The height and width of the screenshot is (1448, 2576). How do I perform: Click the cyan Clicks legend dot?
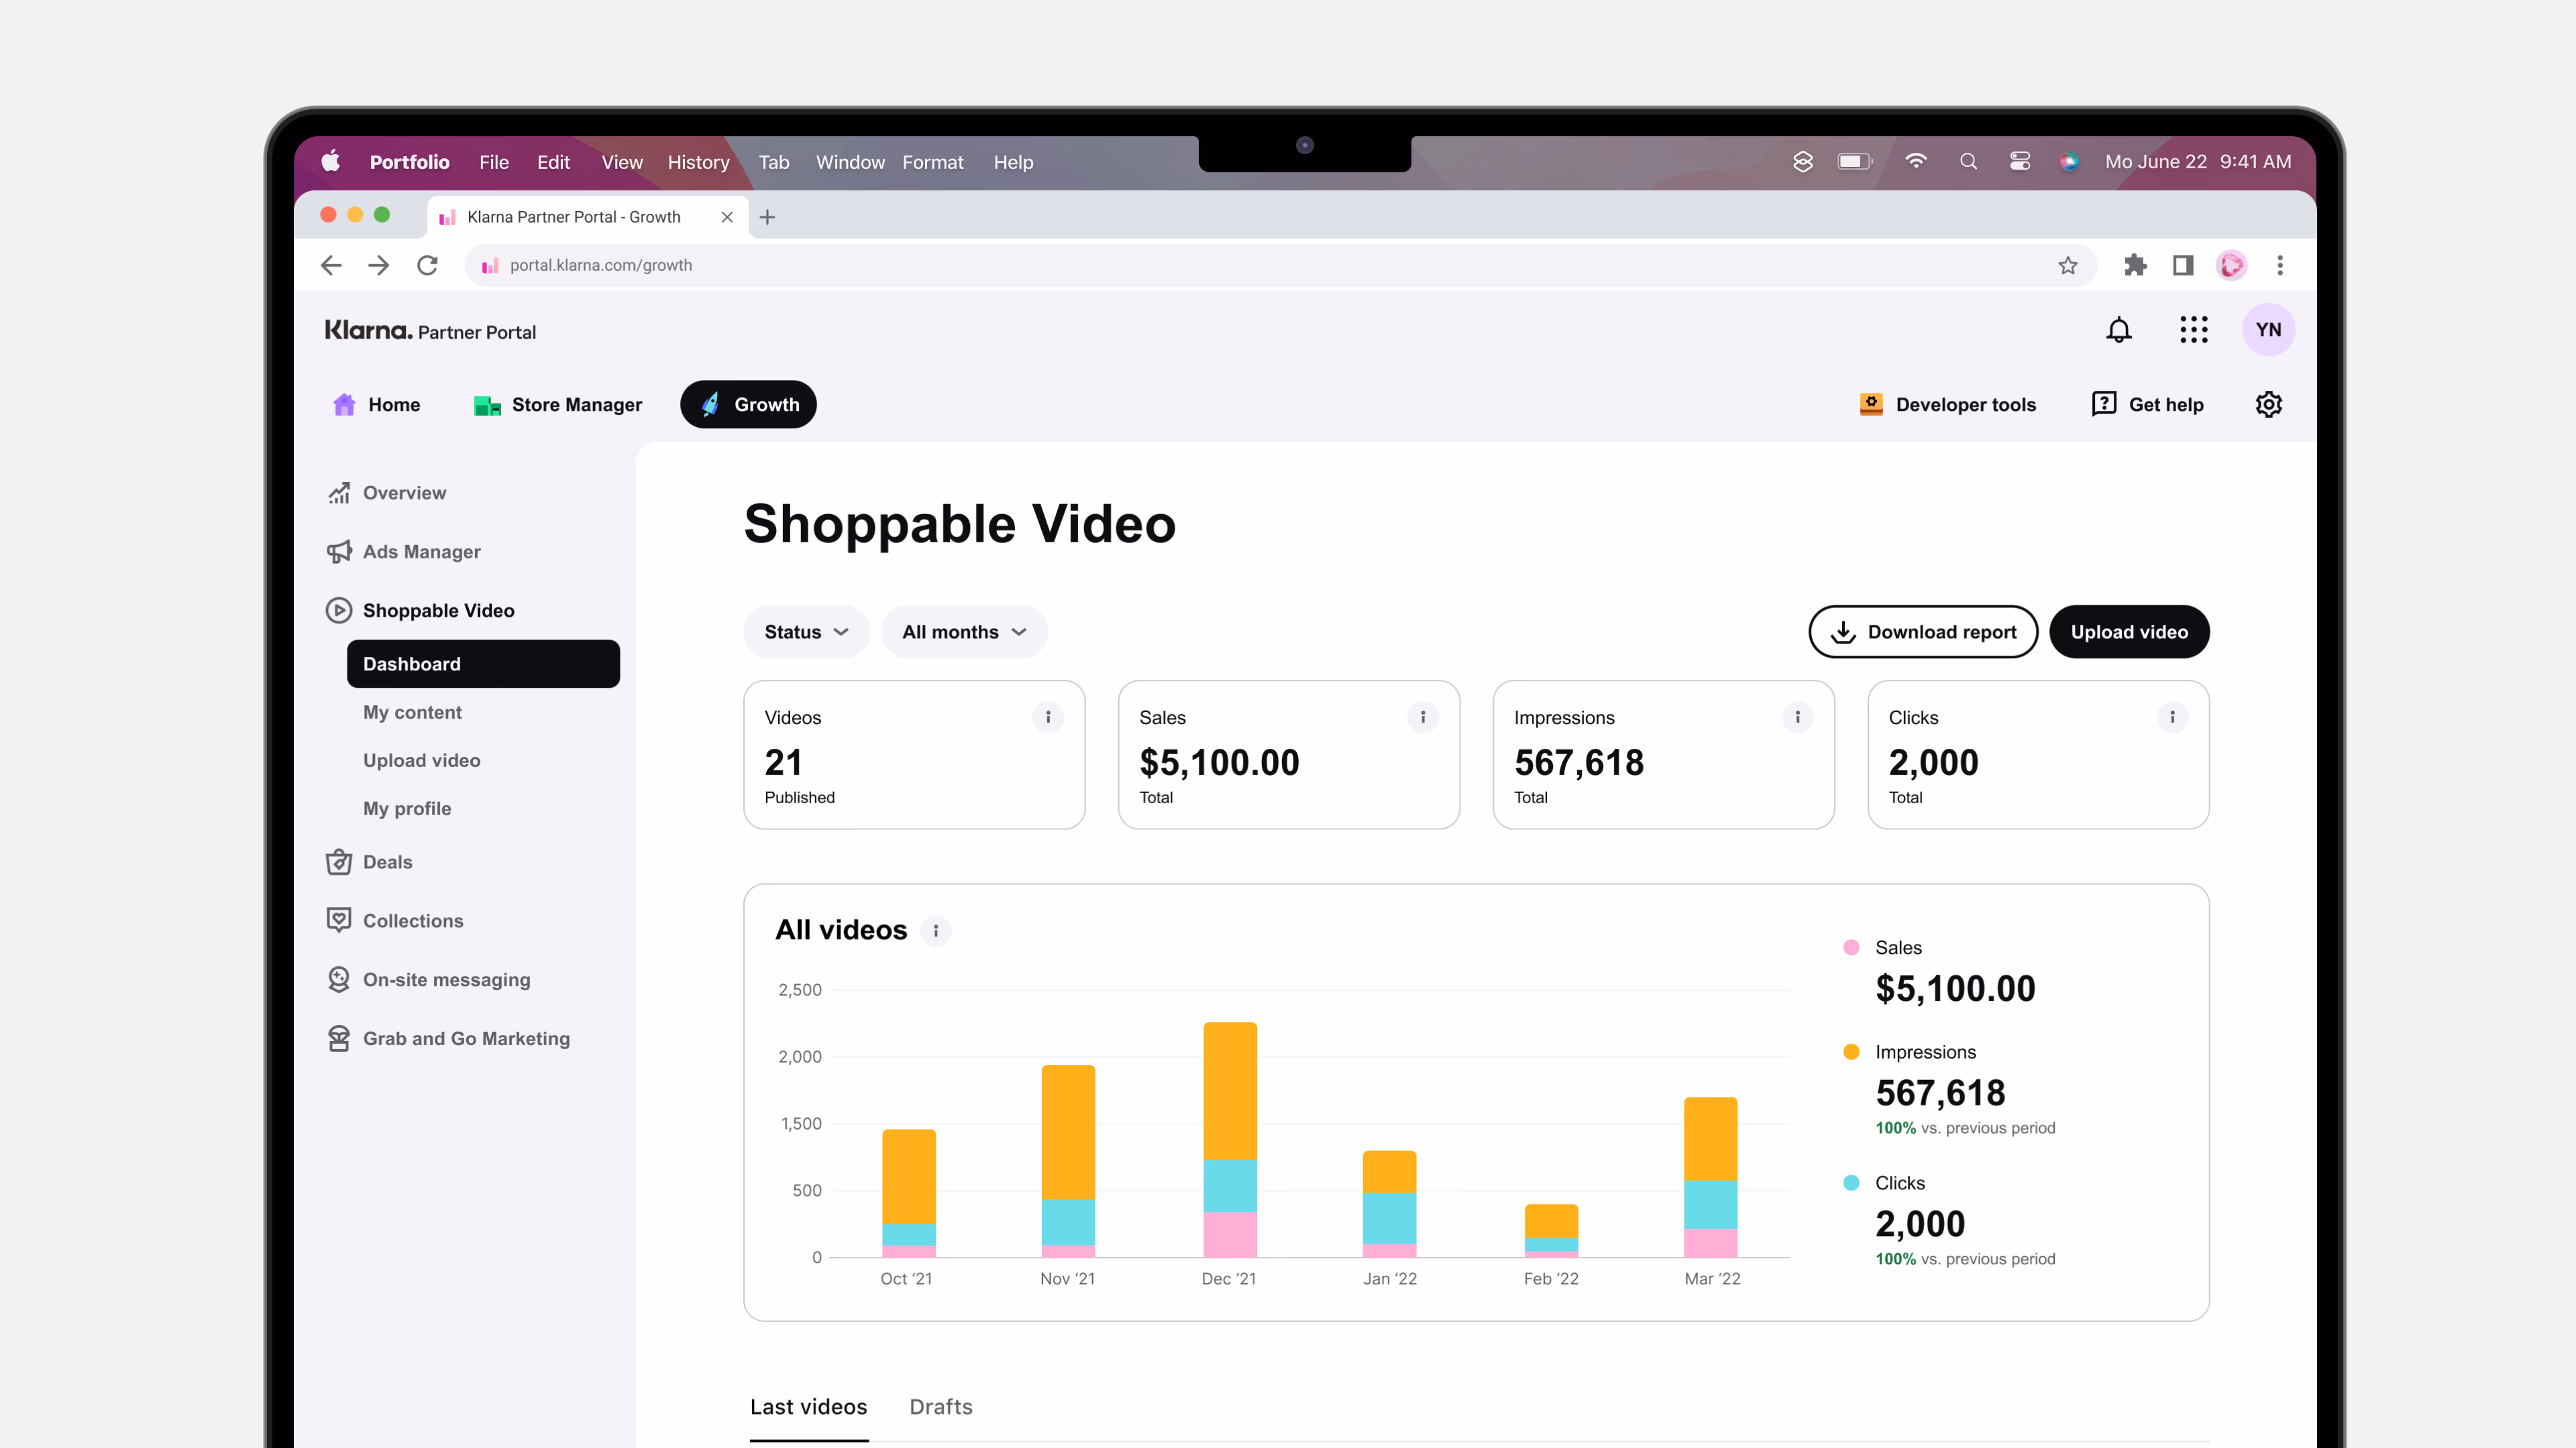tap(1851, 1182)
